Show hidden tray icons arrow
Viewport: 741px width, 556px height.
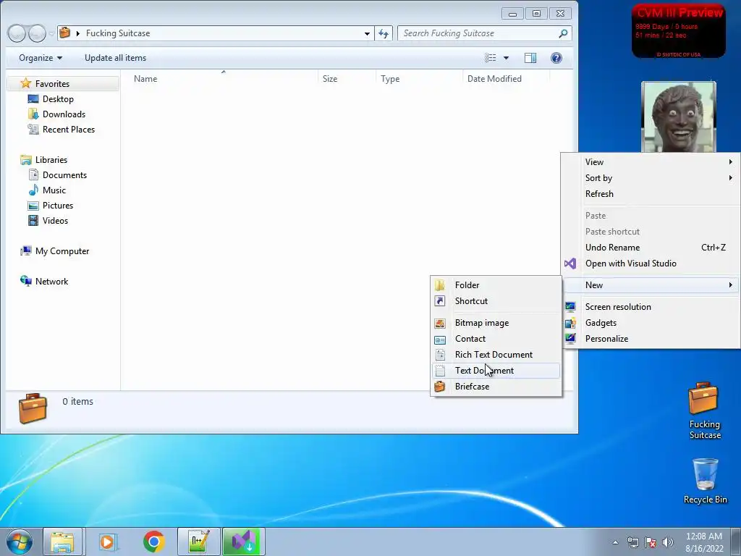pos(615,542)
